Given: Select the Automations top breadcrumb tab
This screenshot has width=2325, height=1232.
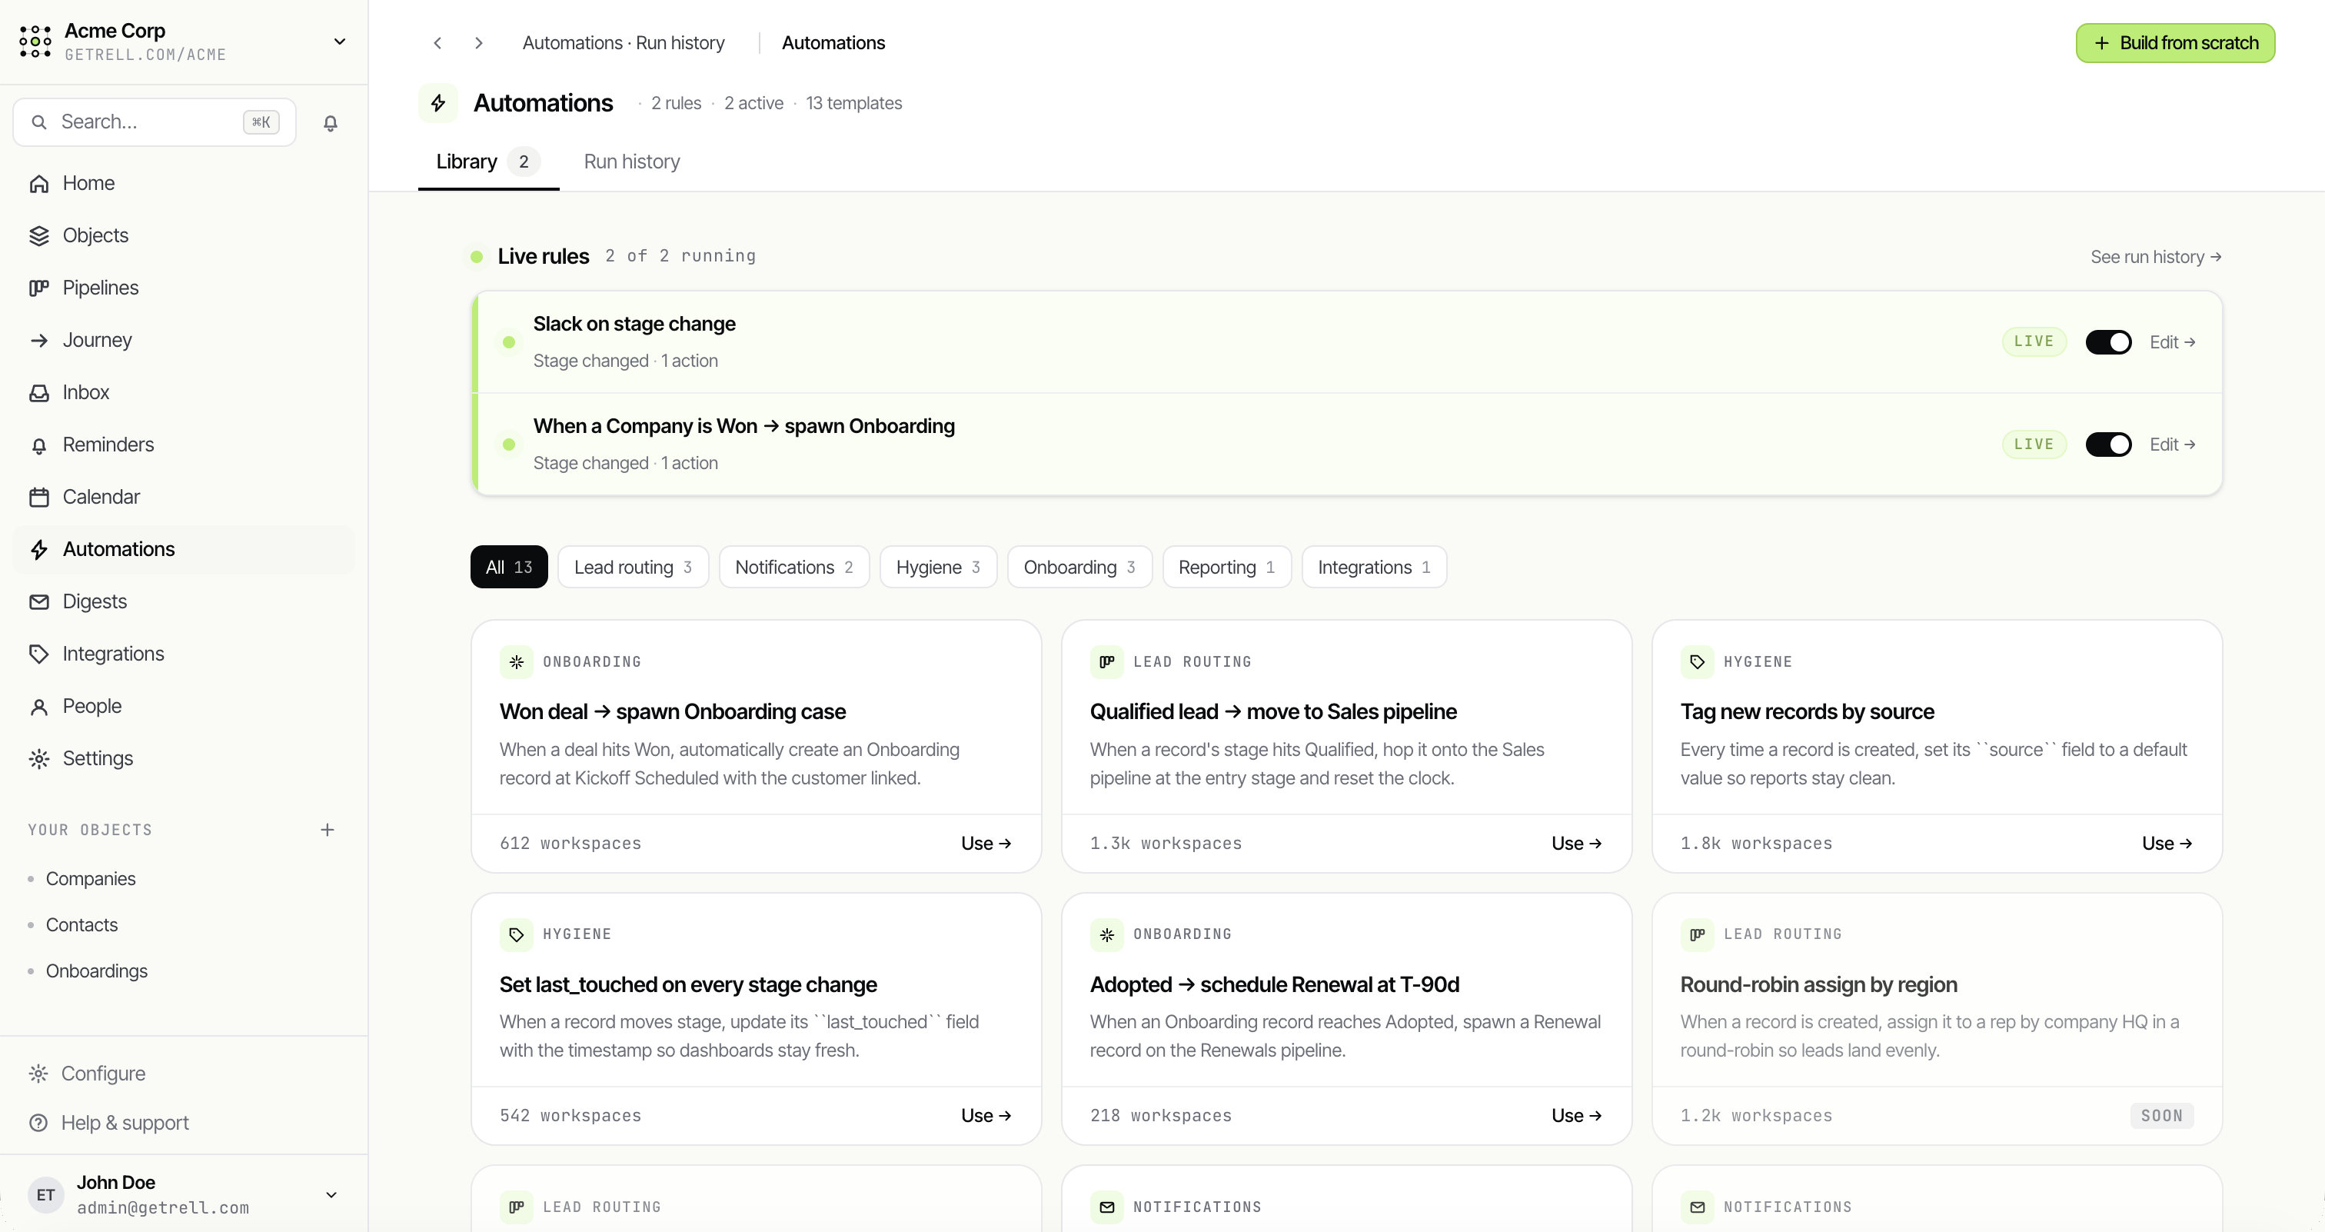Looking at the screenshot, I should (833, 43).
